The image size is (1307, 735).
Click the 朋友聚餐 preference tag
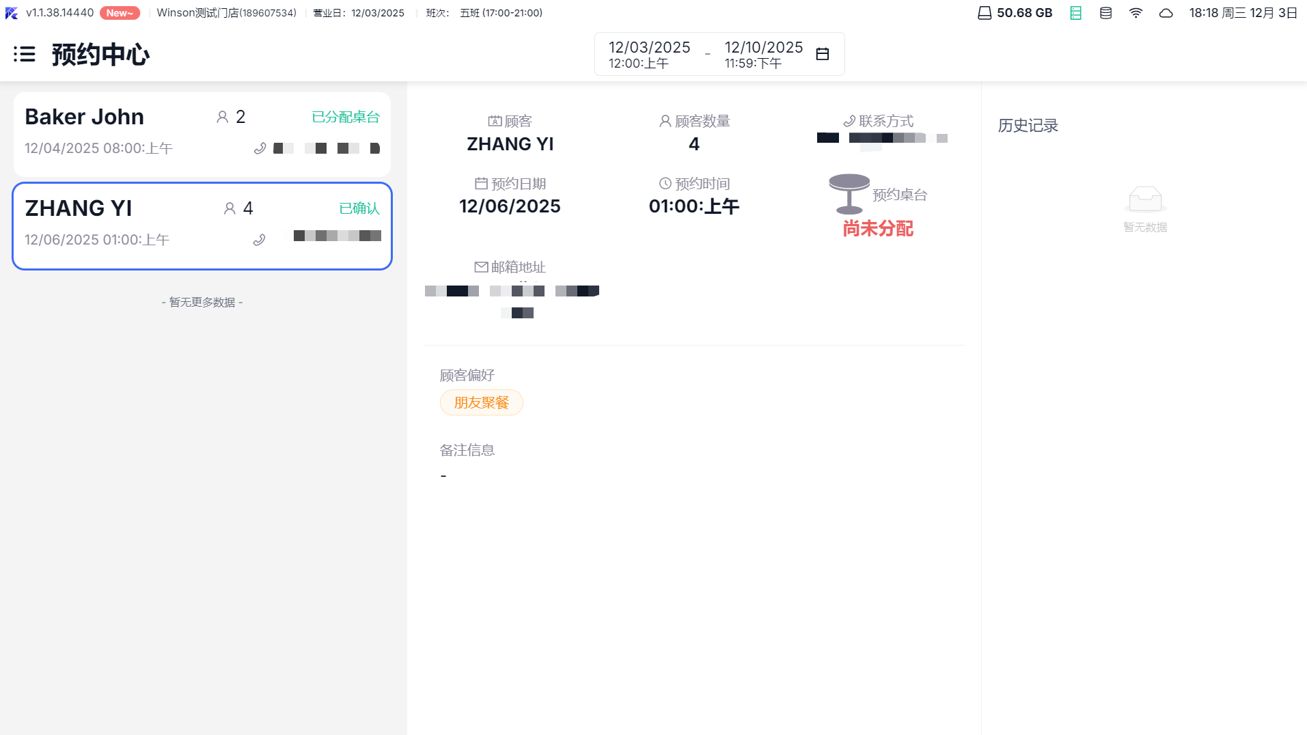pyautogui.click(x=481, y=402)
